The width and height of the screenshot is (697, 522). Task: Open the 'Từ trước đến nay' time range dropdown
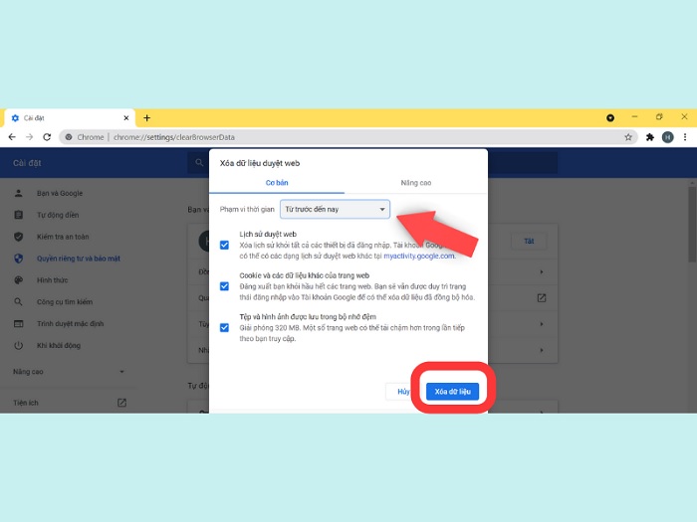tap(335, 210)
